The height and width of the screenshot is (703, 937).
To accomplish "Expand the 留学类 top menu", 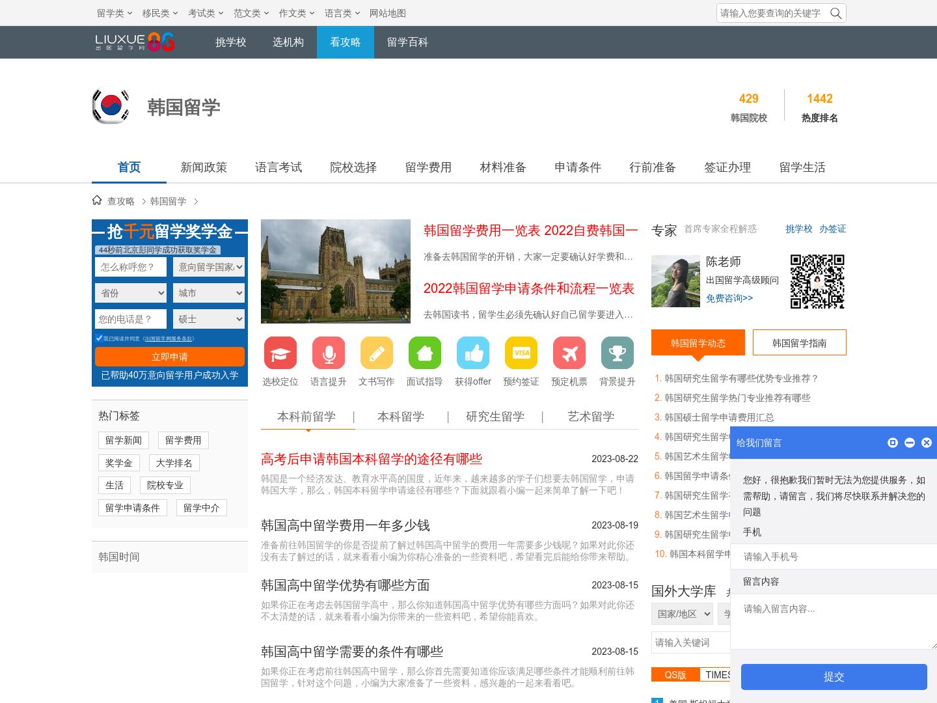I will pyautogui.click(x=115, y=13).
